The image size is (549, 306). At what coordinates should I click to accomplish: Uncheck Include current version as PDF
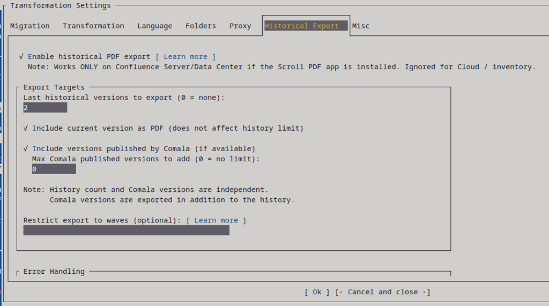(26, 129)
